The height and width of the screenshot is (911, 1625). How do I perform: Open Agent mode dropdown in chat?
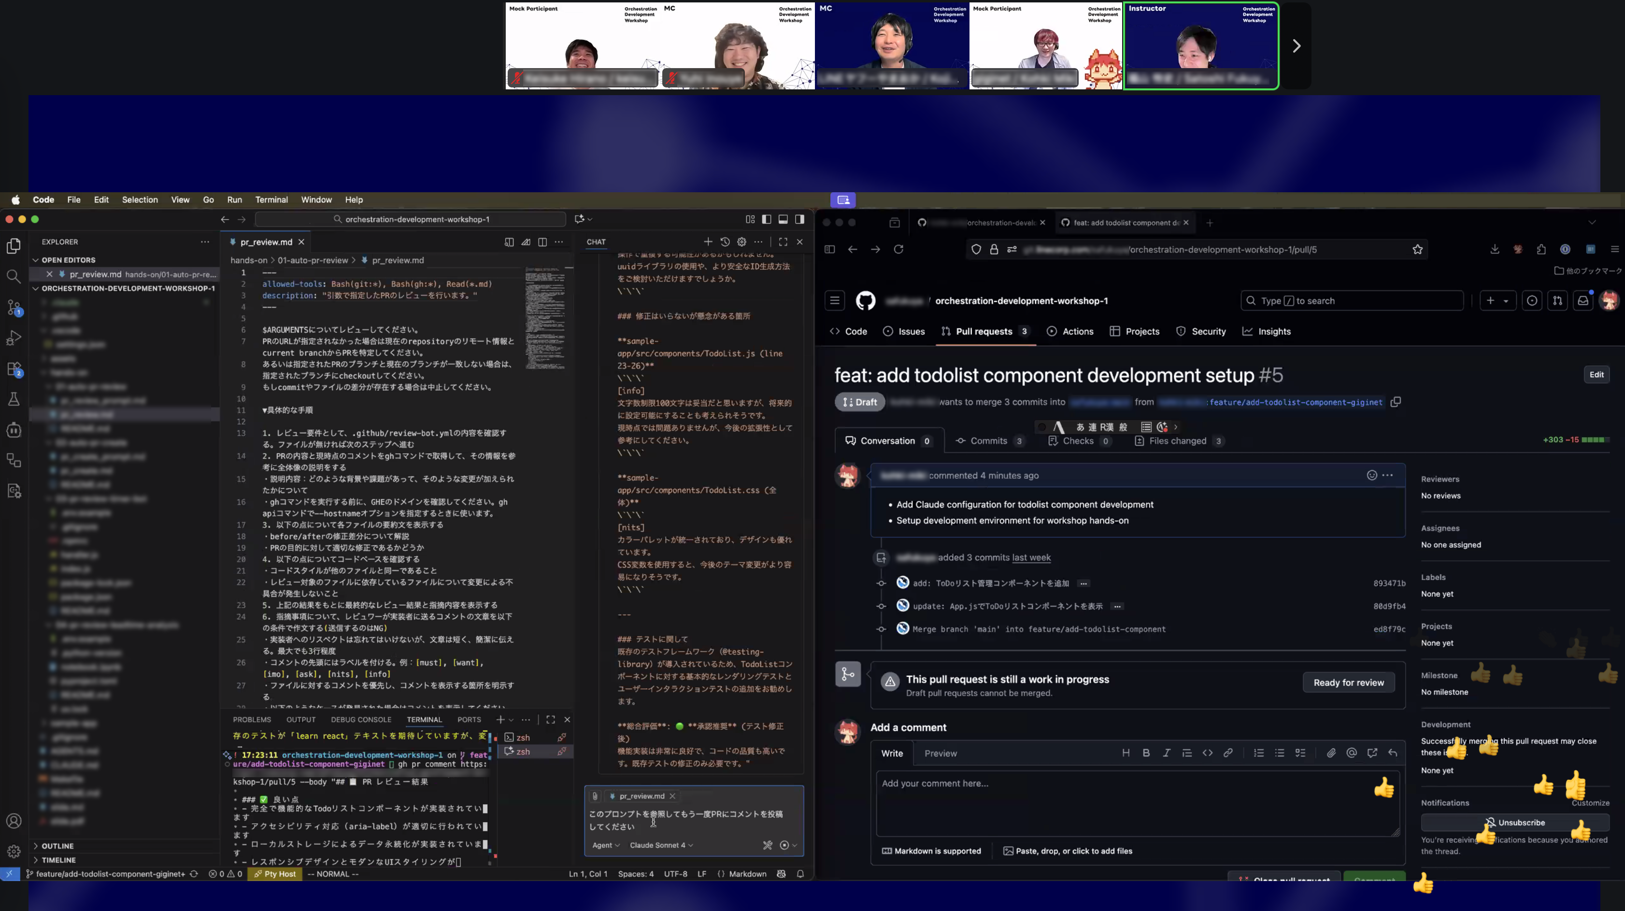tap(606, 845)
